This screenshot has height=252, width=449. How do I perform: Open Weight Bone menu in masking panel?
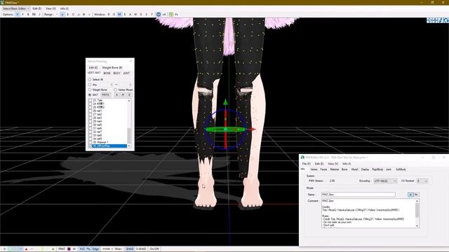coord(112,68)
